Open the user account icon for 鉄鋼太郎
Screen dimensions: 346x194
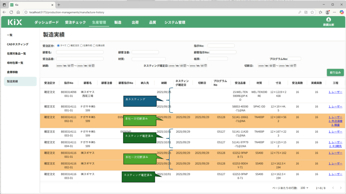(x=328, y=20)
